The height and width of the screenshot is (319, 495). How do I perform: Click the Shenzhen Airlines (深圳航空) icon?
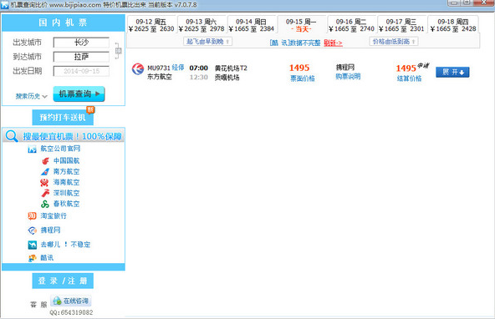45,193
